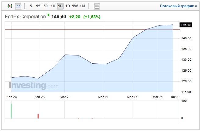Click the Mar 17 date on time axis
This screenshot has height=131, width=202.
pyautogui.click(x=132, y=97)
